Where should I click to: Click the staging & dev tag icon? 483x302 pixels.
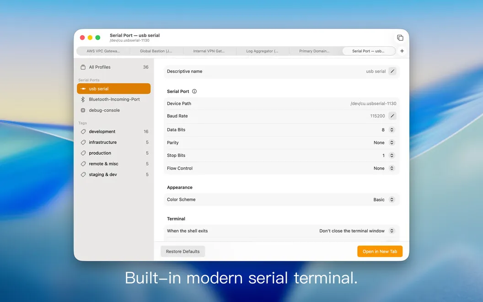point(83,174)
